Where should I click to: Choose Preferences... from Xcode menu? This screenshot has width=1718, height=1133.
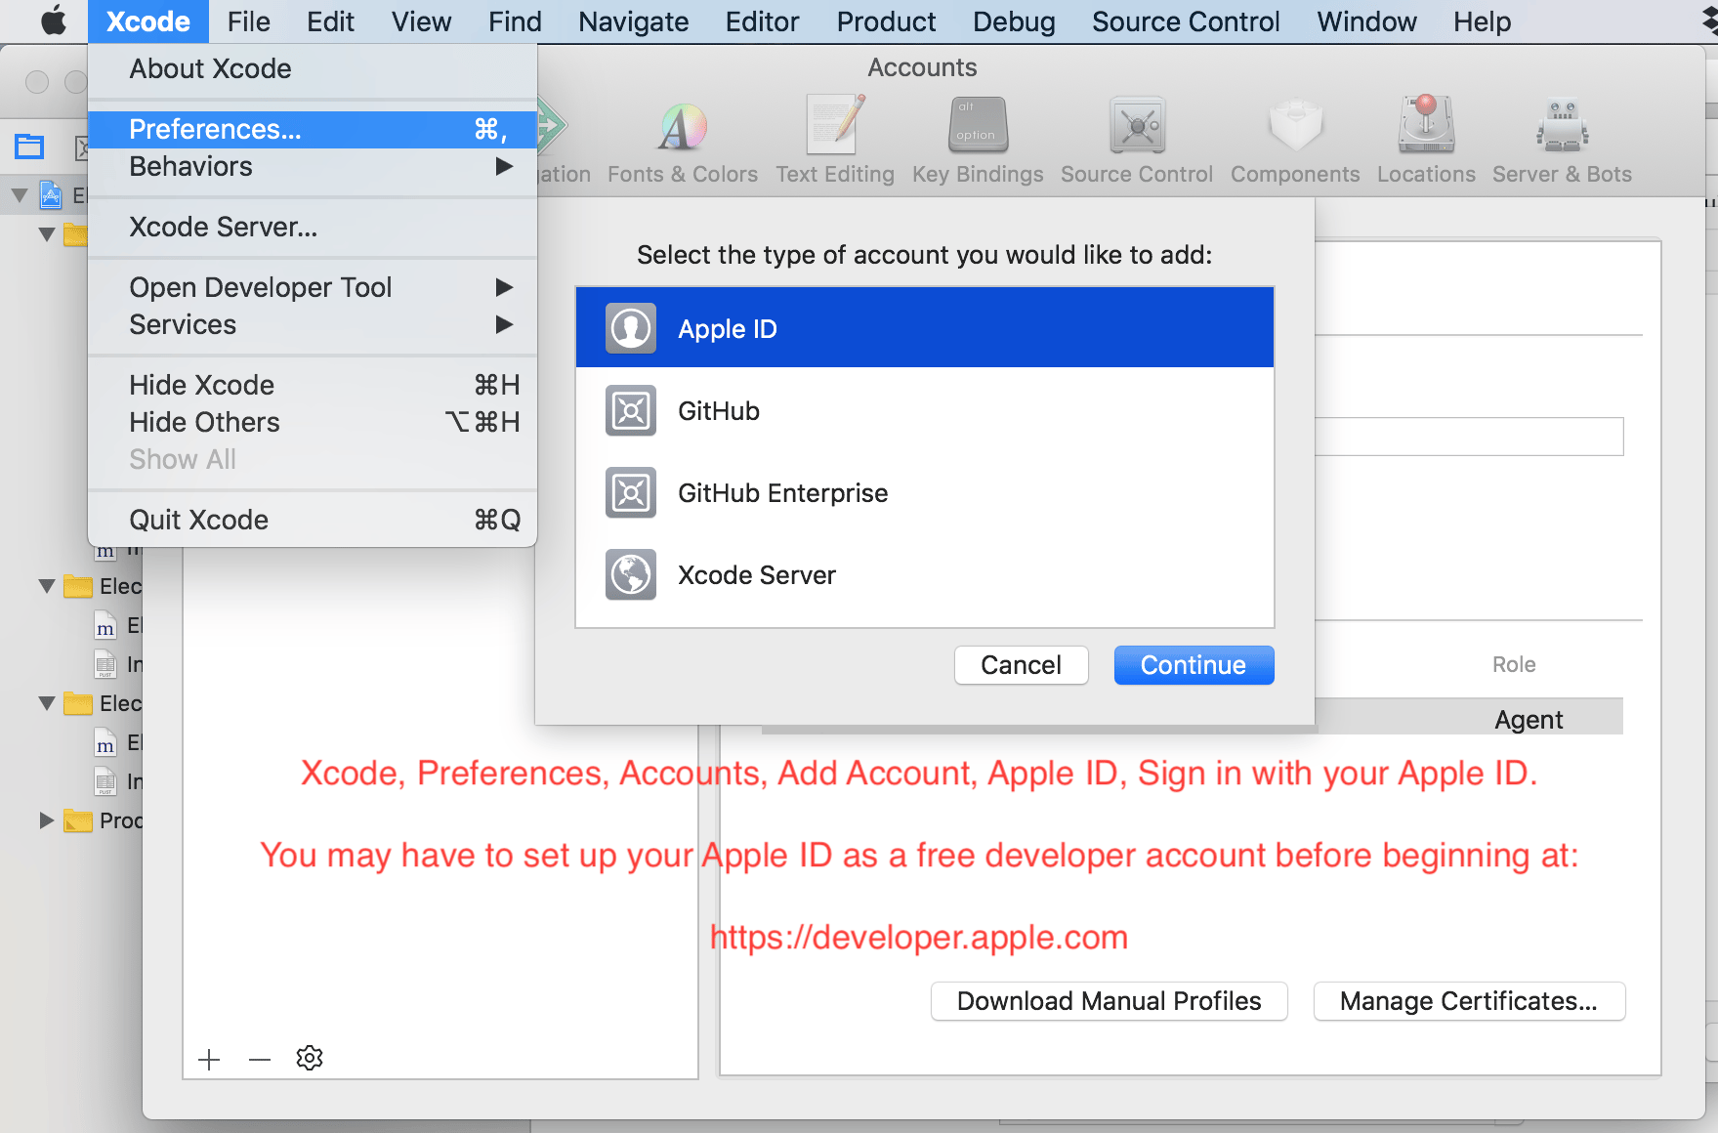tap(313, 129)
